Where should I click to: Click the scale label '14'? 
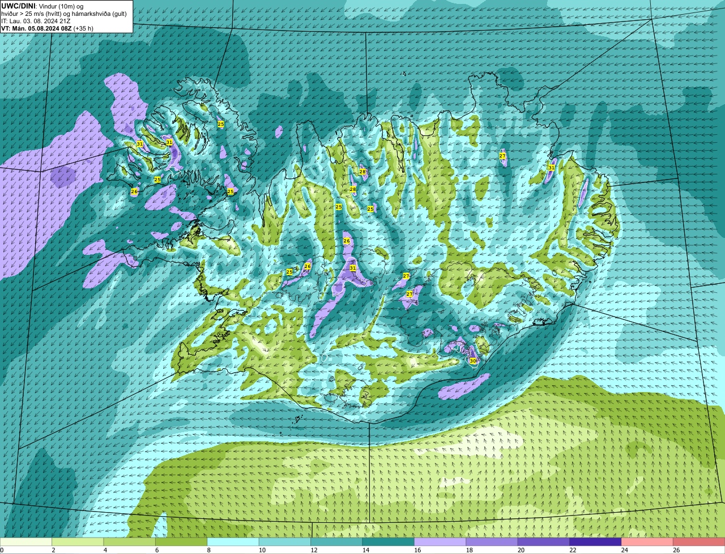(365, 550)
